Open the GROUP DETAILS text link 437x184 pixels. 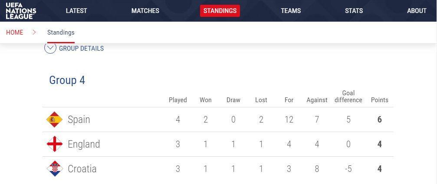click(82, 48)
